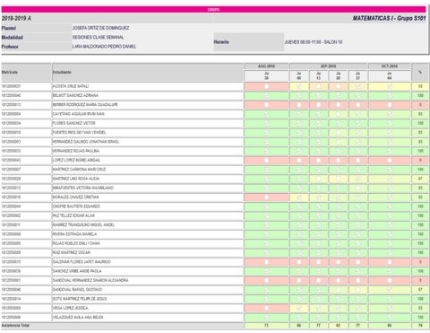The height and width of the screenshot is (333, 430).
Task: Select the OCT-2018 month header
Action: [390, 66]
